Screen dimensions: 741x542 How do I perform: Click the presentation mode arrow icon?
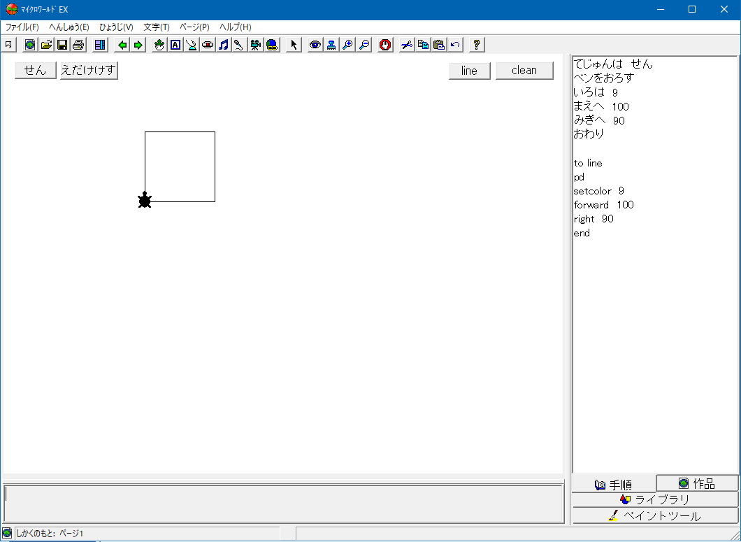8,45
